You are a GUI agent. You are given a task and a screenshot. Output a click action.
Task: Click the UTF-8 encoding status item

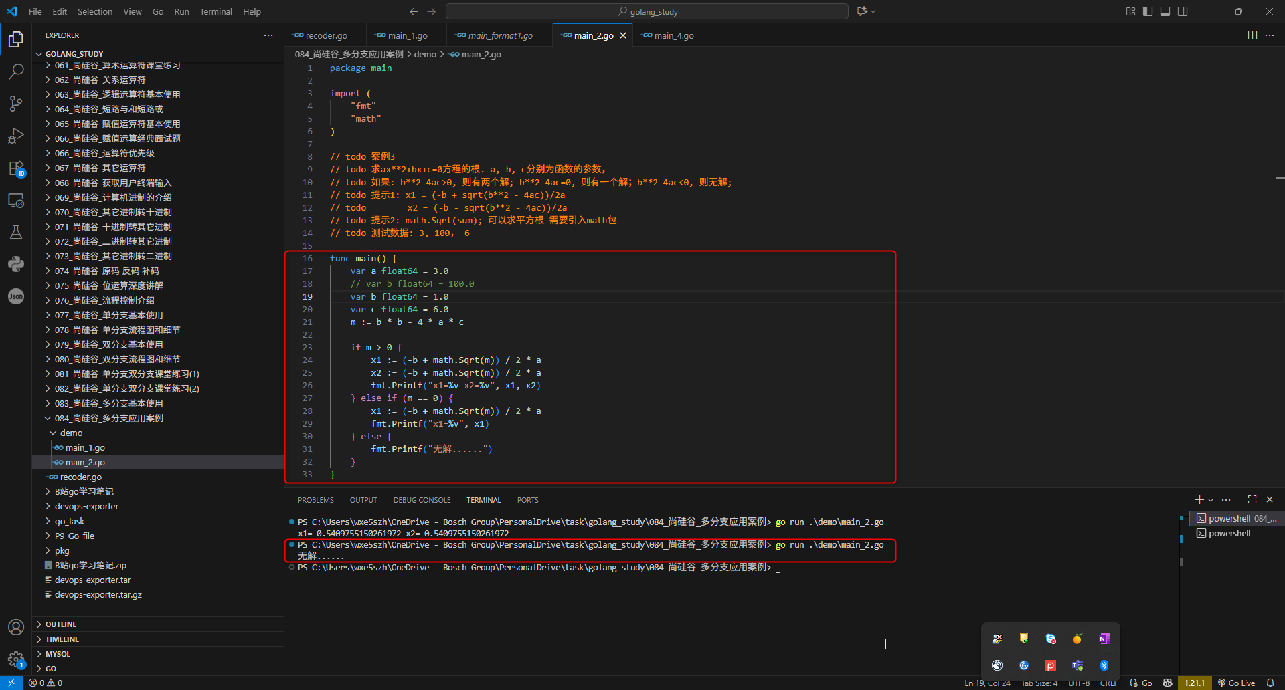pyautogui.click(x=1079, y=683)
